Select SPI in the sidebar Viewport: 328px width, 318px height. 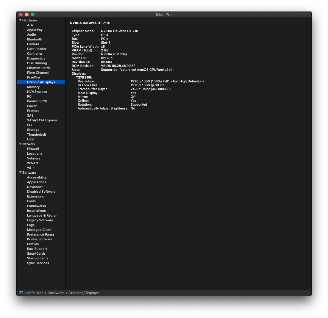click(29, 125)
